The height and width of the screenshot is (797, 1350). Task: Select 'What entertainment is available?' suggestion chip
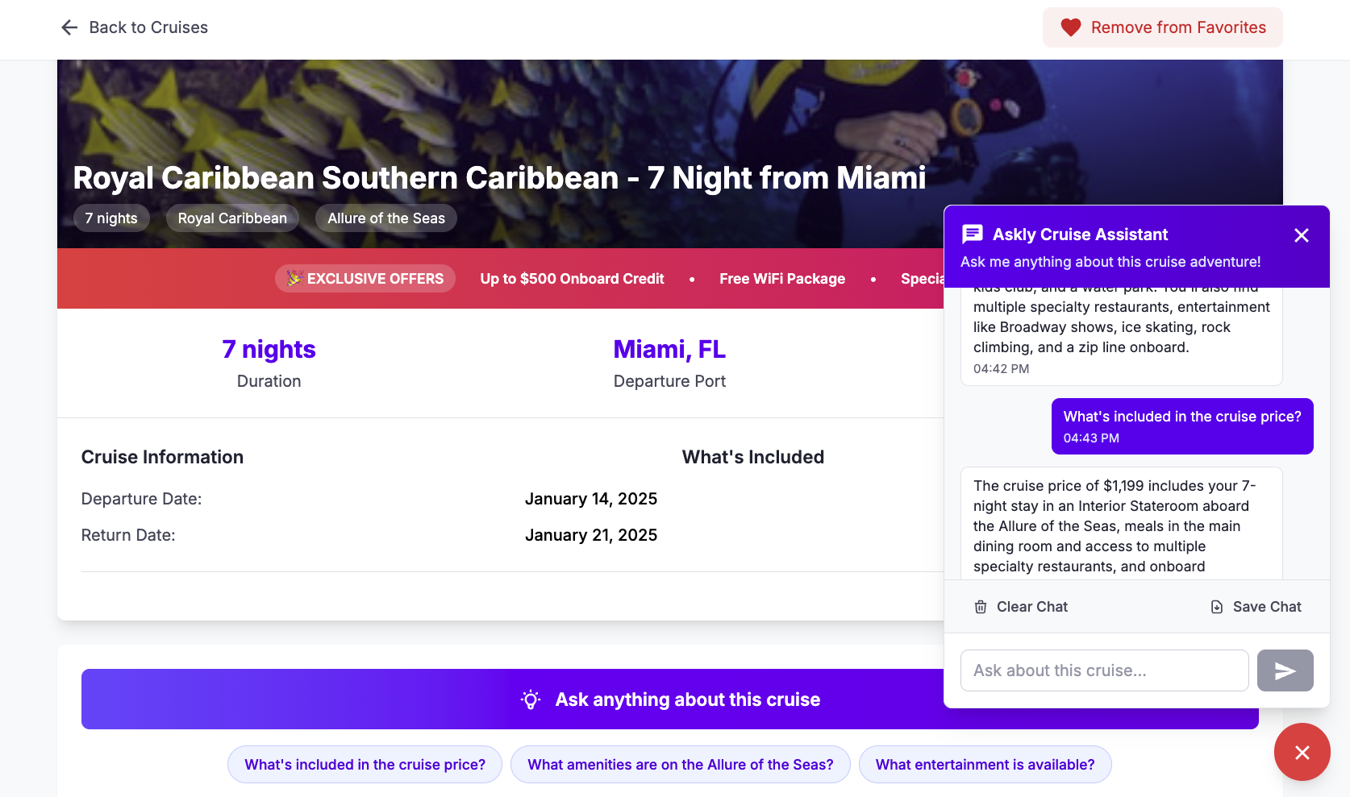[x=985, y=765]
